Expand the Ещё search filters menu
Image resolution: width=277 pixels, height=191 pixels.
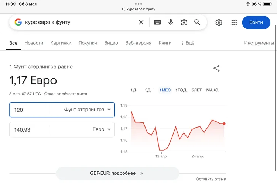pyautogui.click(x=188, y=43)
